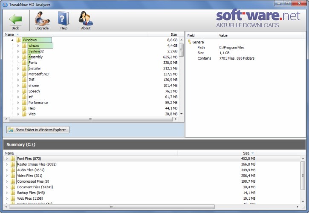Viewport: 309px width, 213px height.
Task: Click the Video Files category icon
Action: (x=13, y=176)
